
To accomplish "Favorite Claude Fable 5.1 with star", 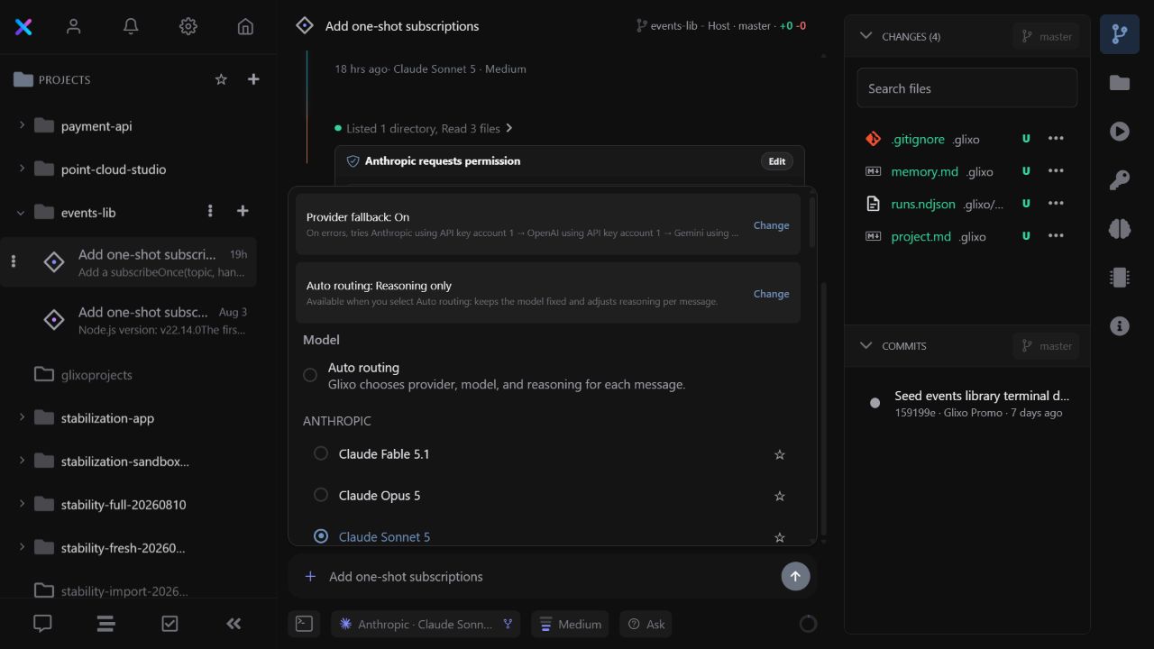I will [780, 454].
